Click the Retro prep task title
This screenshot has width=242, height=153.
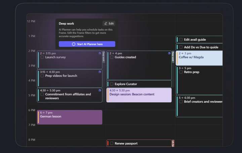192,72
